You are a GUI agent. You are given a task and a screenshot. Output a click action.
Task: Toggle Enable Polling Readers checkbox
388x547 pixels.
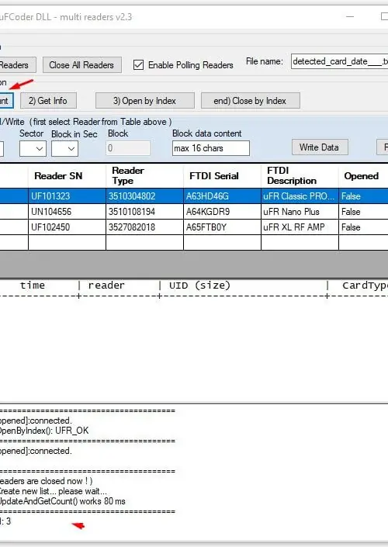point(139,65)
